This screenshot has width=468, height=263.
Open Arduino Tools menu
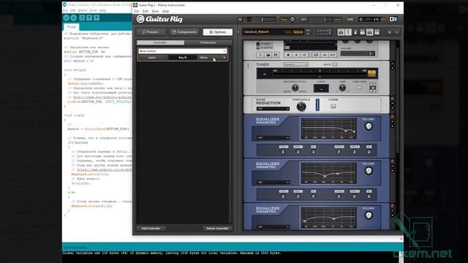point(94,10)
